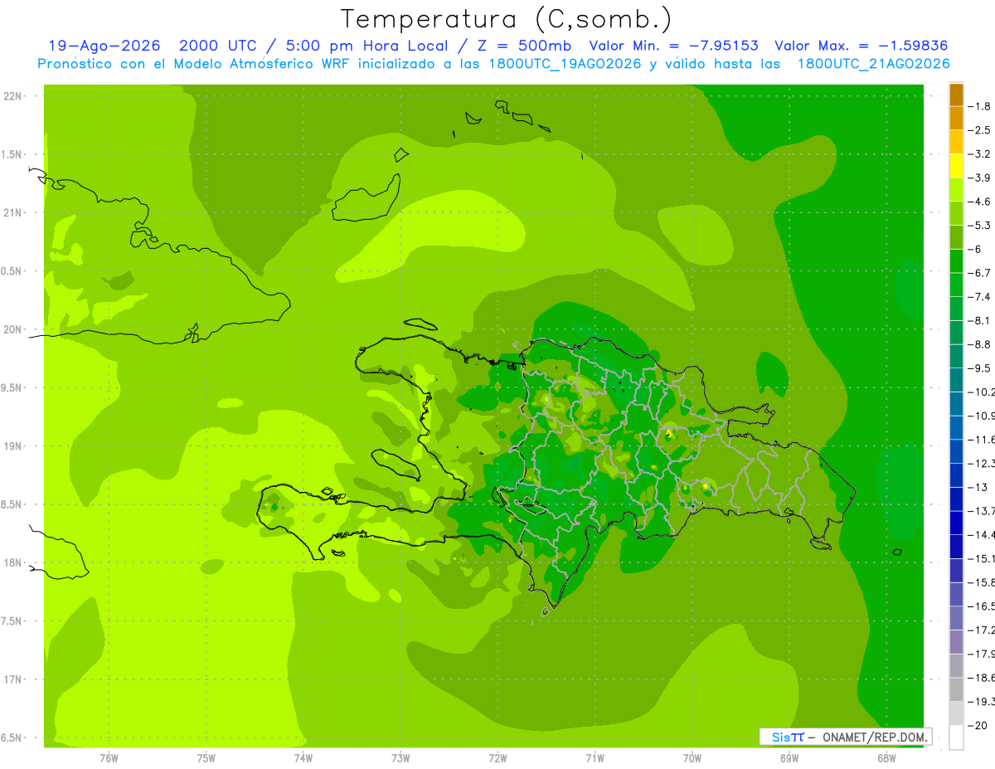Click the '69W' longitude label
This screenshot has width=995, height=769.
pos(789,757)
